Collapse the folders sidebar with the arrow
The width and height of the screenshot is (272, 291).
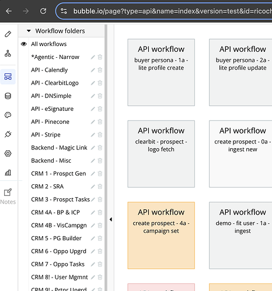pos(111,219)
